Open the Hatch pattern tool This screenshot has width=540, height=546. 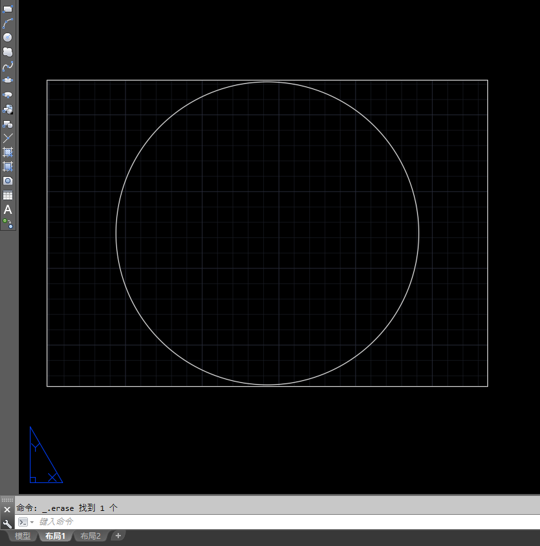[x=8, y=152]
